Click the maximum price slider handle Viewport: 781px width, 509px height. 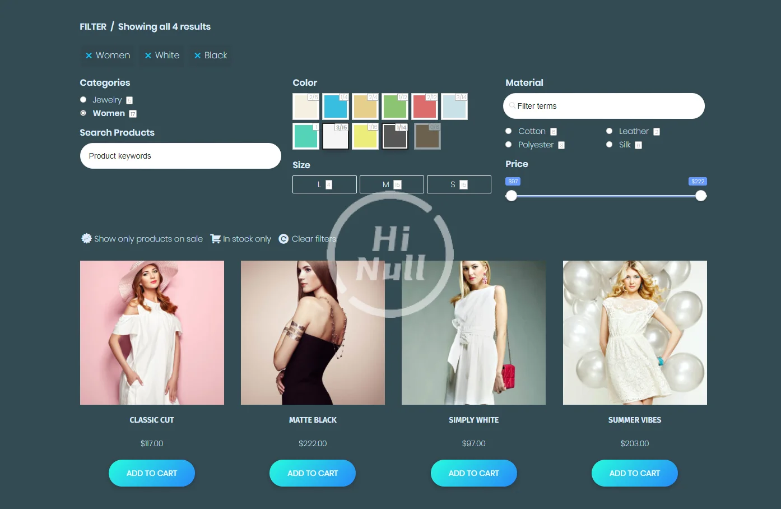tap(701, 196)
